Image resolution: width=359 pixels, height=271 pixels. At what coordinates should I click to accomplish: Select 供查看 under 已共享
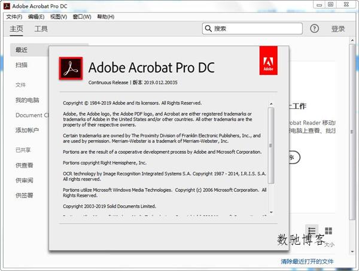[25, 165]
